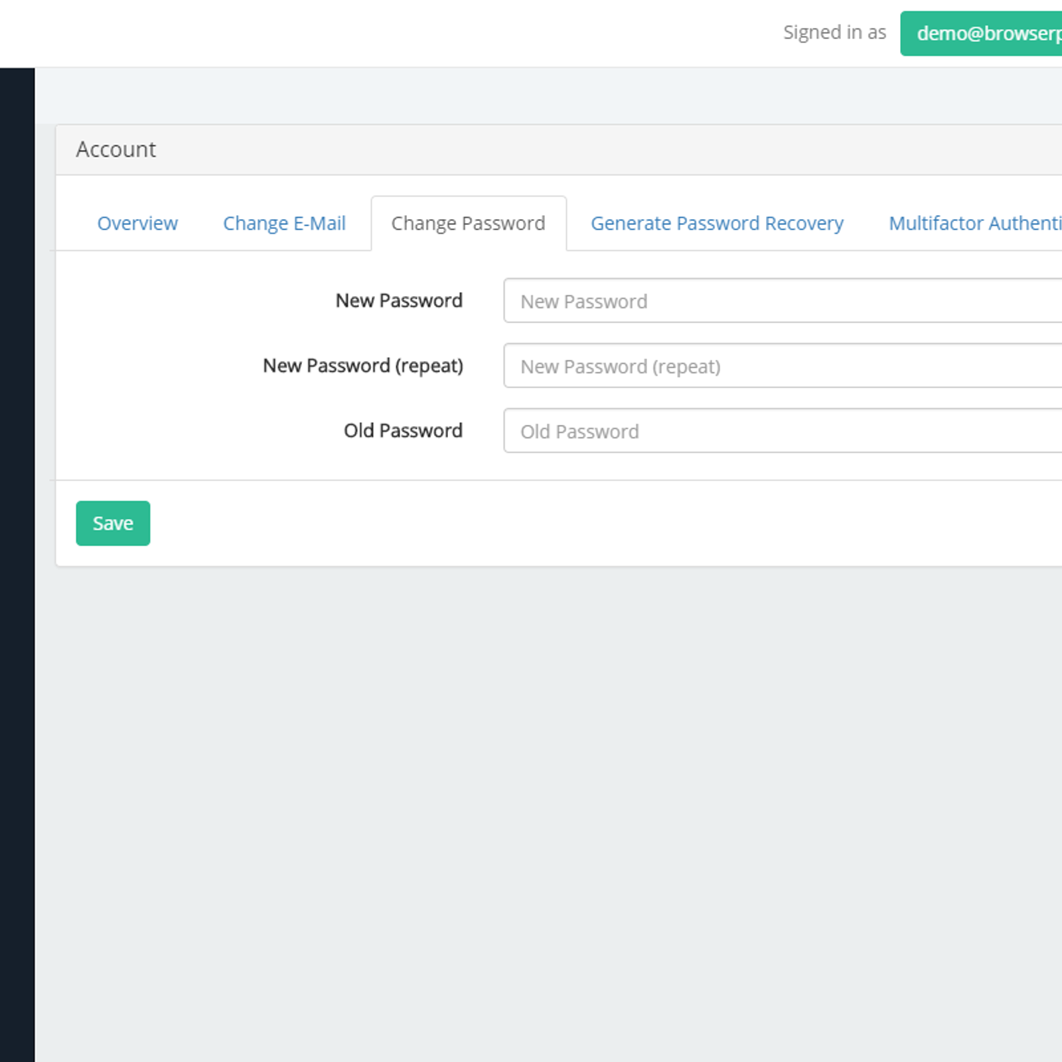Open the Overview tab

coord(137,223)
